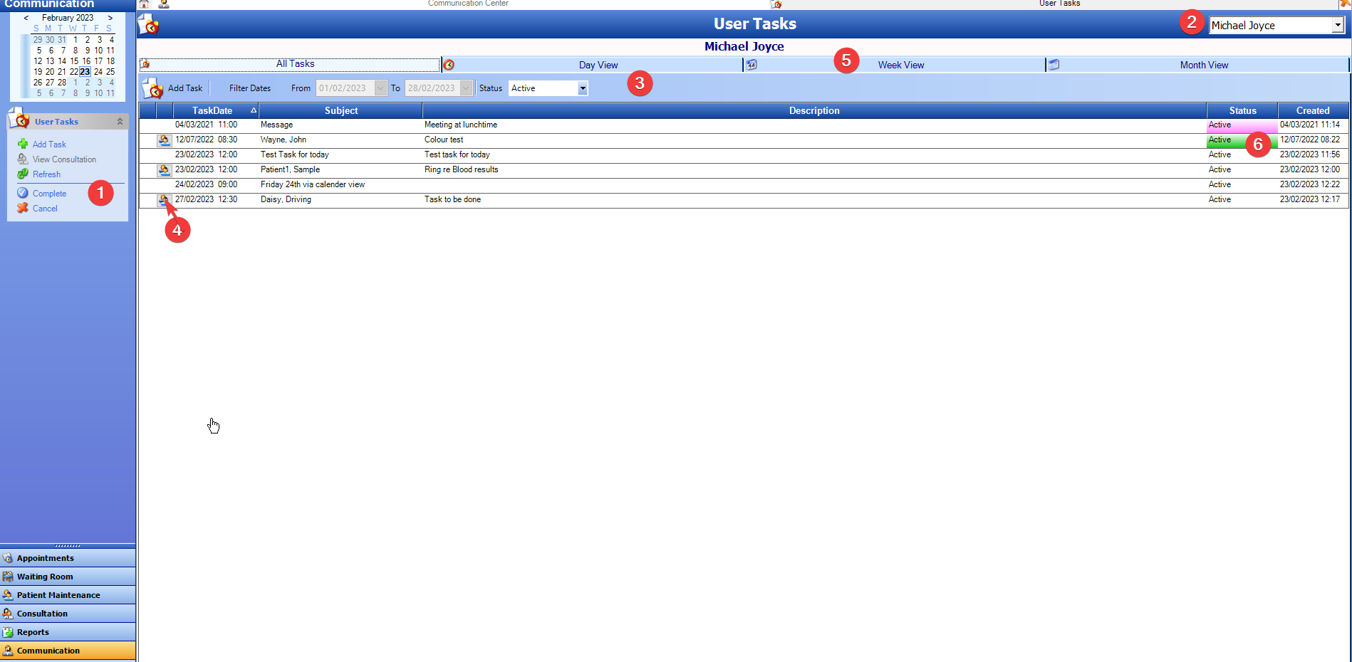
Task: Open the Month View tab
Action: (x=1203, y=65)
